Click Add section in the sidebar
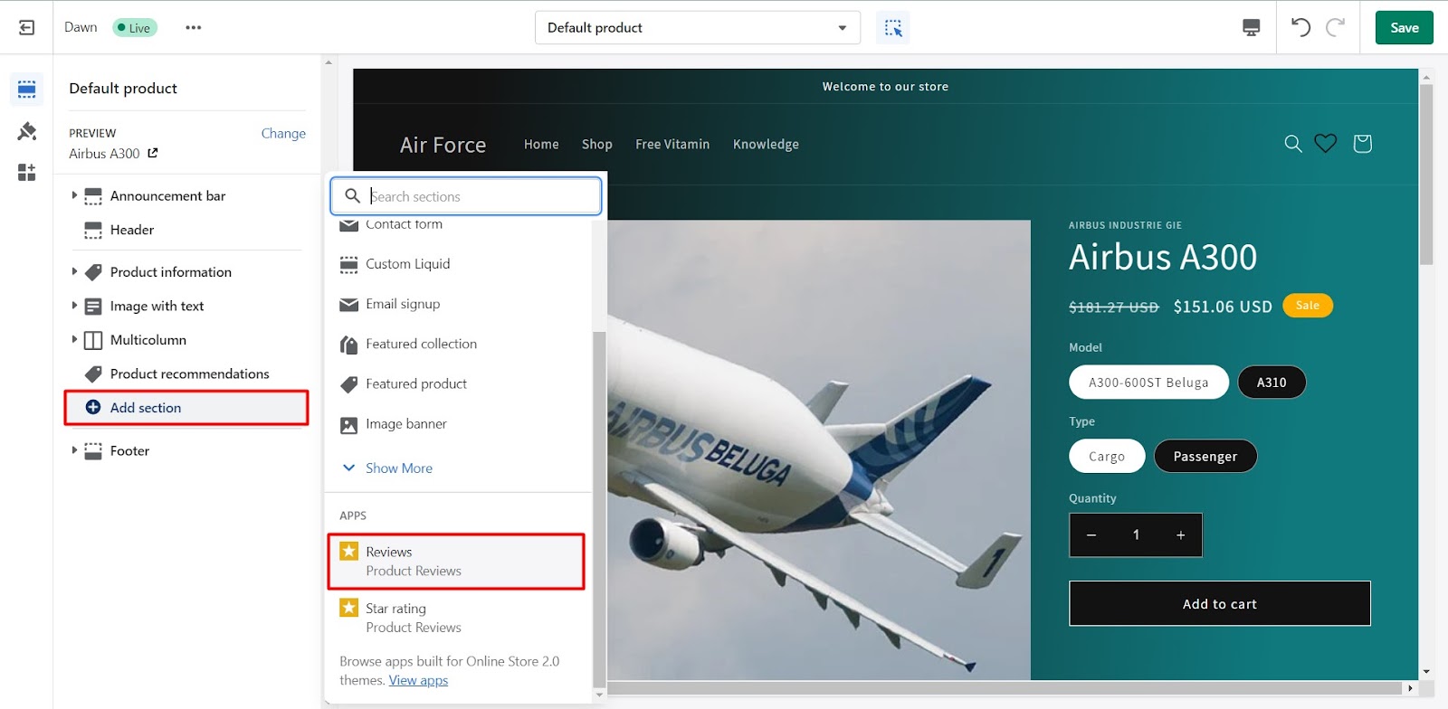 186,408
